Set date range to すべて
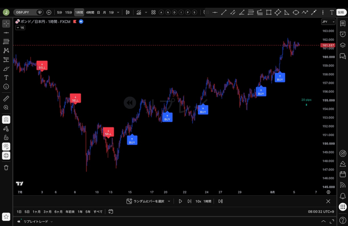The image size is (348, 226). click(98, 212)
